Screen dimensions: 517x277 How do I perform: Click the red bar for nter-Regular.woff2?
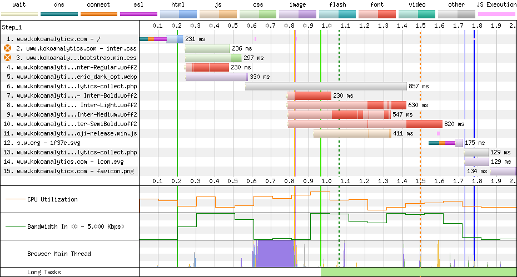[207, 67]
